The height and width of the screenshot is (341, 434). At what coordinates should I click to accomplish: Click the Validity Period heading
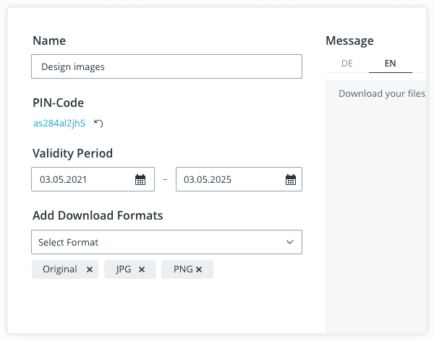[x=72, y=153]
